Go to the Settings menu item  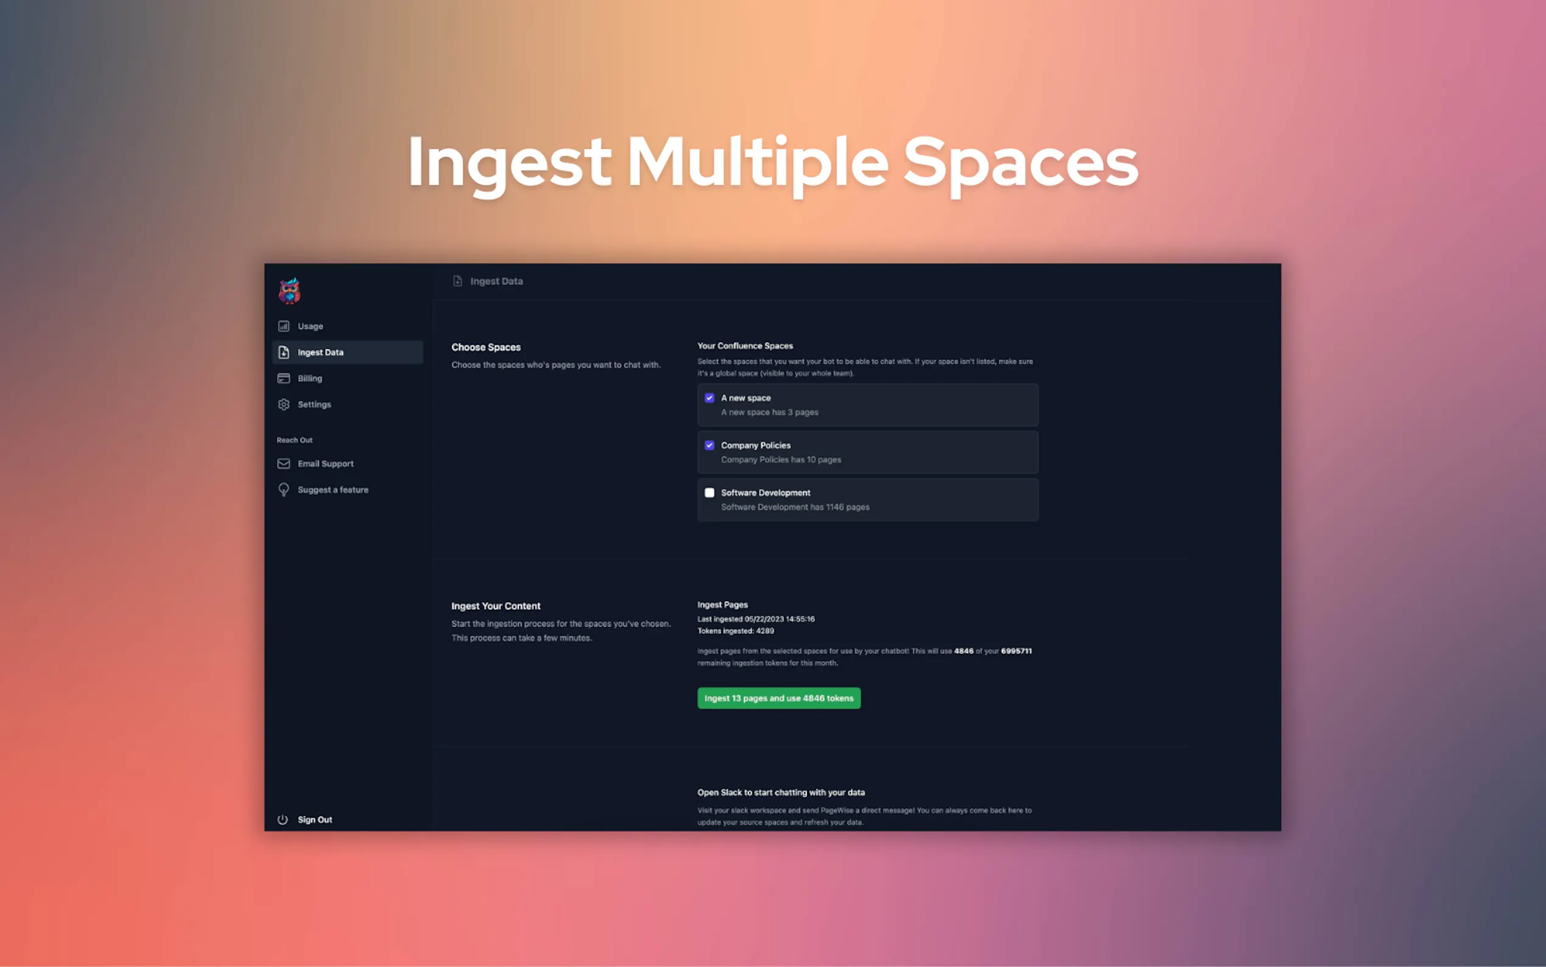[315, 405]
